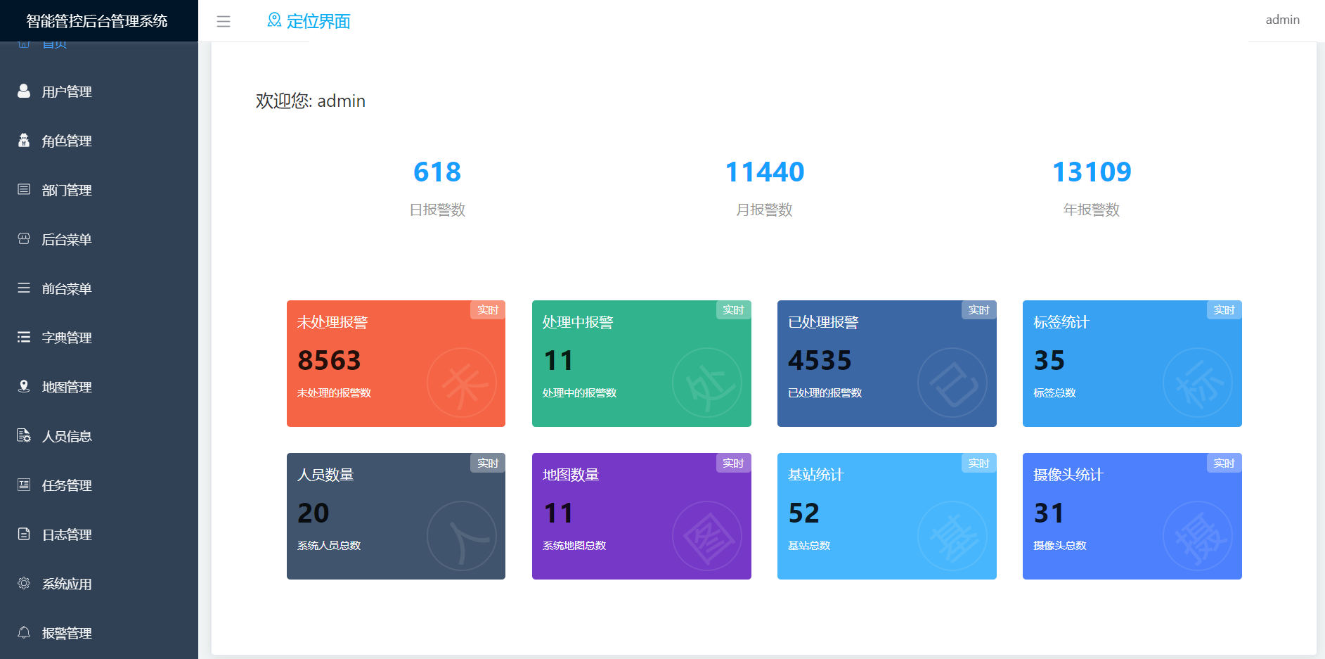This screenshot has height=659, width=1325.
Task: Click the purple 地图数量 card
Action: click(641, 516)
